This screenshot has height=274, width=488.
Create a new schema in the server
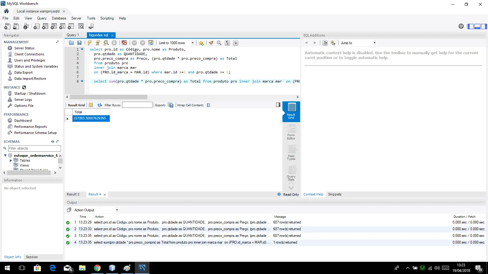pyautogui.click(x=37, y=26)
